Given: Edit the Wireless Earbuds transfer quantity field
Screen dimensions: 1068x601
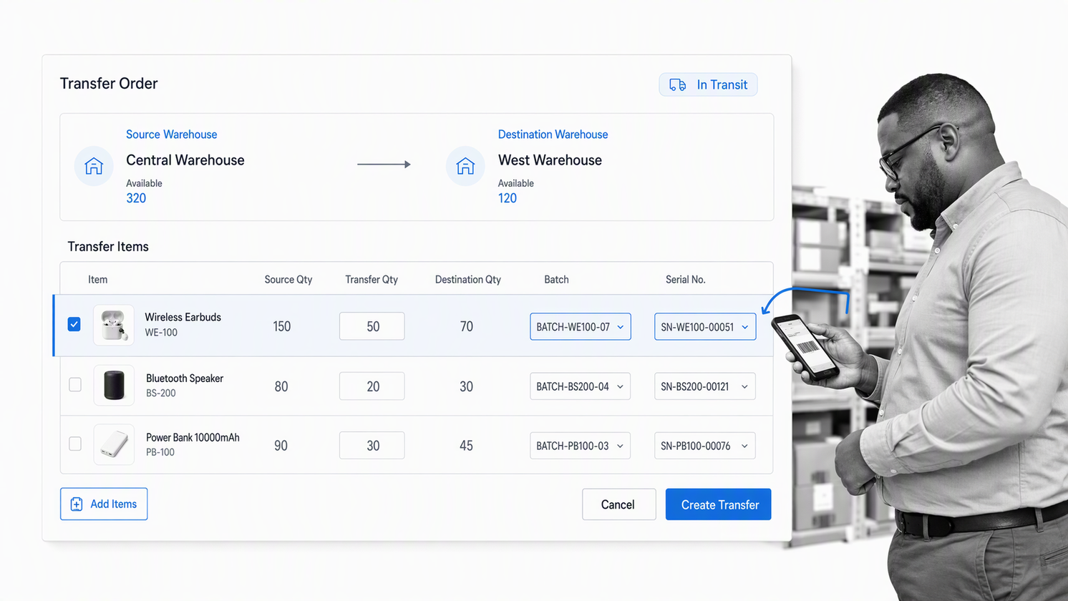Looking at the screenshot, I should coord(372,326).
